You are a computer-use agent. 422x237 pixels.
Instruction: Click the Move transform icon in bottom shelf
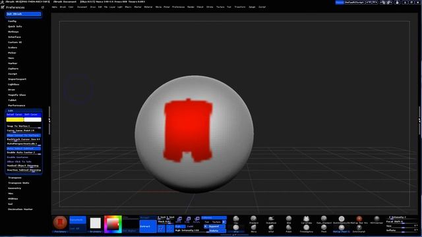coord(179,219)
